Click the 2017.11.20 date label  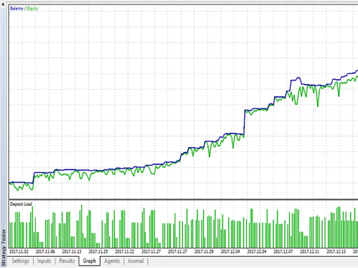[98, 251]
